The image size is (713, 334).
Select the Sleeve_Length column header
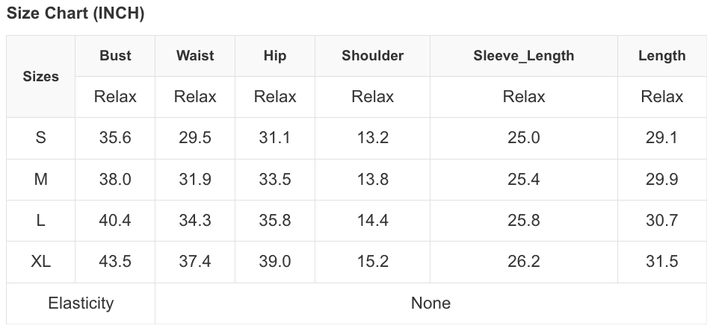point(523,56)
